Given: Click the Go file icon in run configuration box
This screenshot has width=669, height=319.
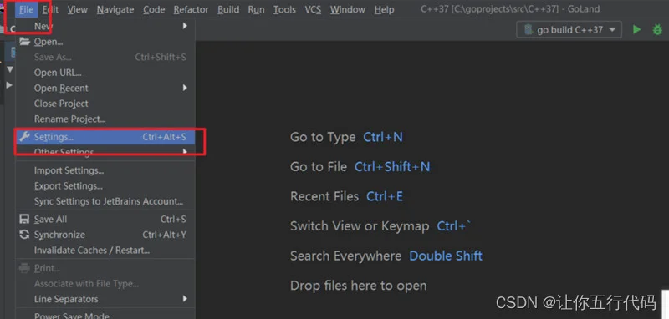Looking at the screenshot, I should tap(529, 30).
